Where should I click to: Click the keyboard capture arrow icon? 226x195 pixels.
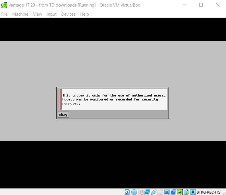pos(193,192)
